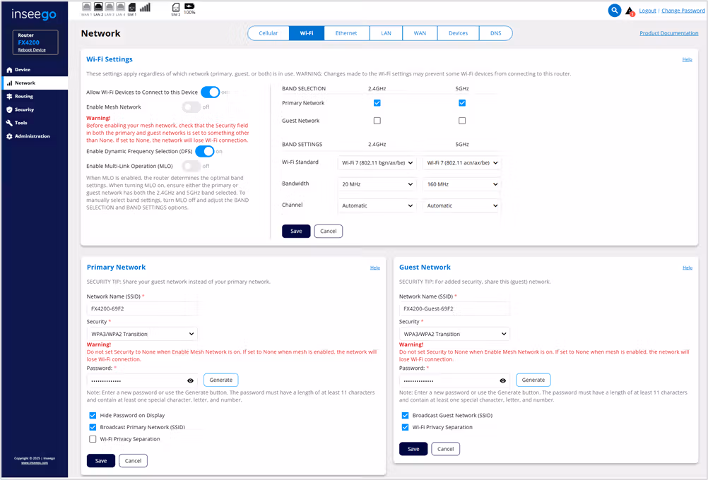The height and width of the screenshot is (480, 708).
Task: Go to Device via the home icon
Action: (x=9, y=70)
